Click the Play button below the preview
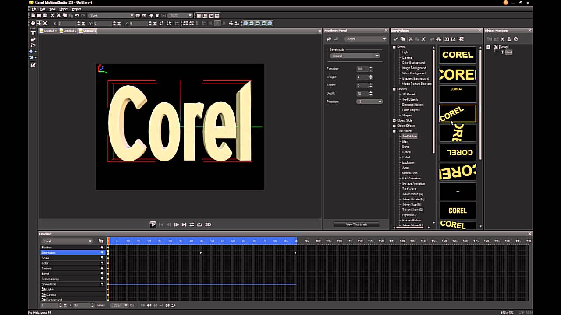Image resolution: width=561 pixels, height=315 pixels. (153, 224)
